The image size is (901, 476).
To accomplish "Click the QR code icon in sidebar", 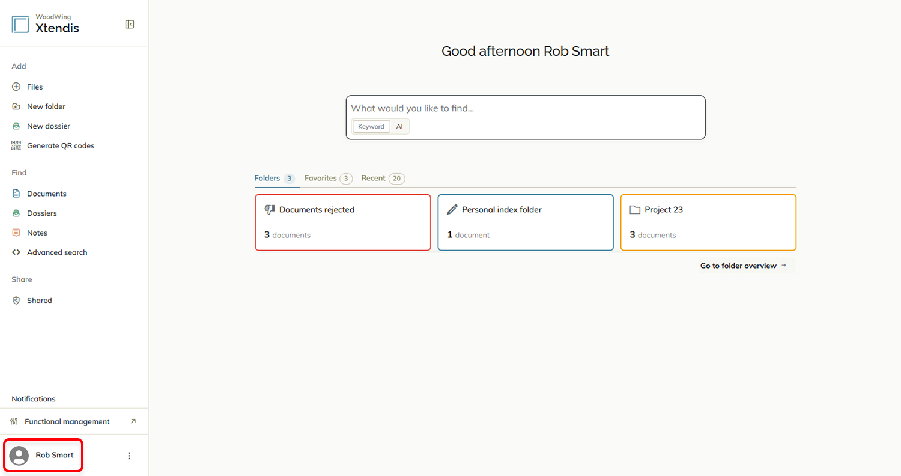I will (16, 145).
